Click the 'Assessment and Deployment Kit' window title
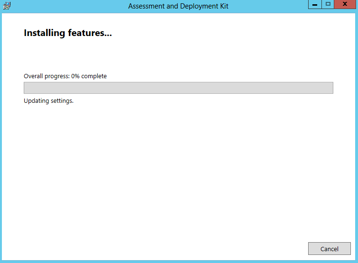Image resolution: width=358 pixels, height=263 pixels. coord(178,6)
